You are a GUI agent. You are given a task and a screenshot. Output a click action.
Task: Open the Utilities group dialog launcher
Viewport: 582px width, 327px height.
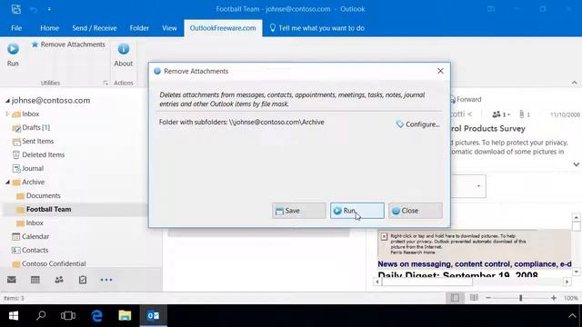pos(105,83)
